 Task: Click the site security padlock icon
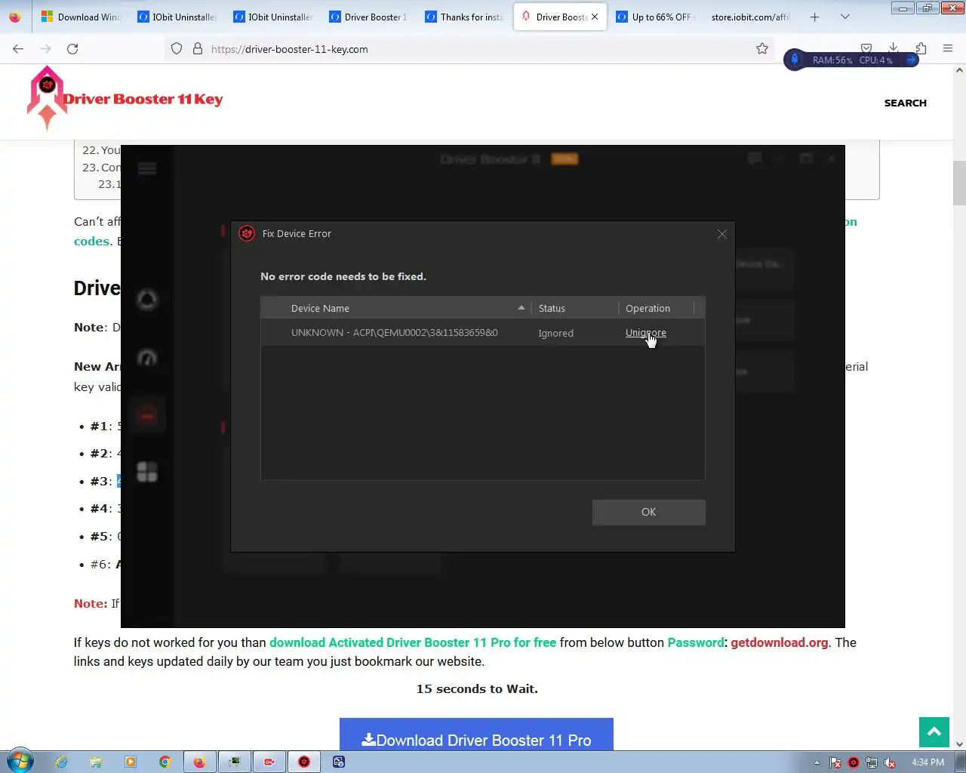(198, 48)
